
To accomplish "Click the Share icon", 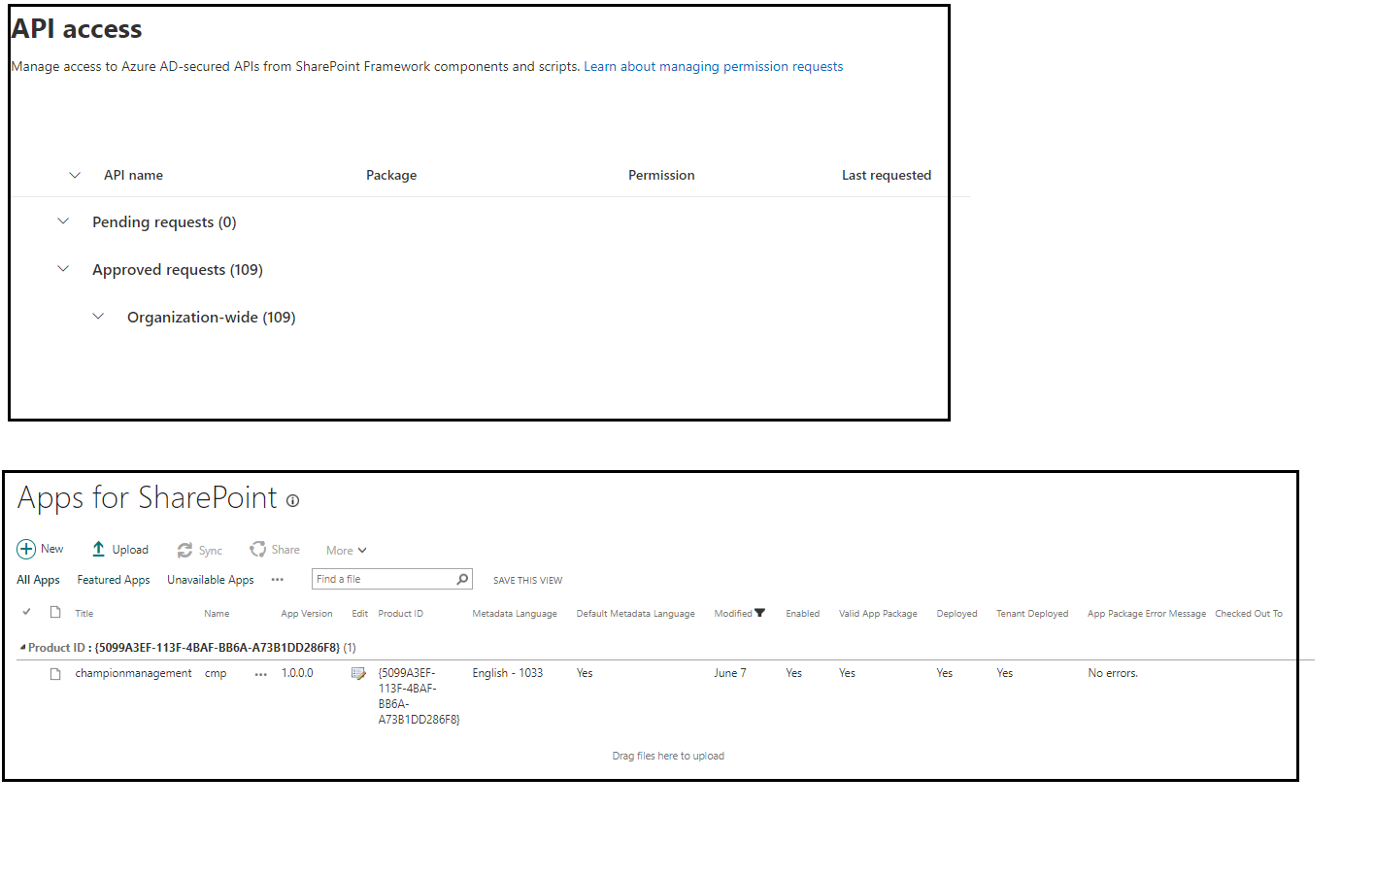I will click(257, 549).
